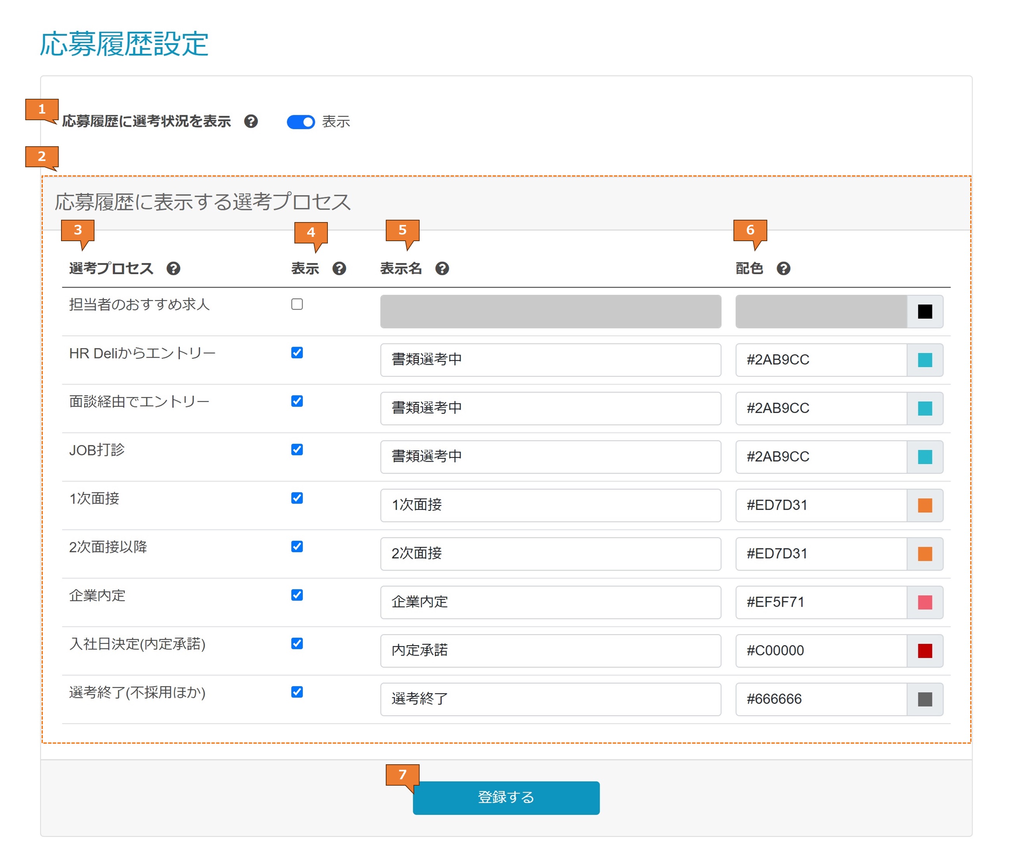Click the #666666 color code field
The image size is (1015, 851).
coord(821,699)
